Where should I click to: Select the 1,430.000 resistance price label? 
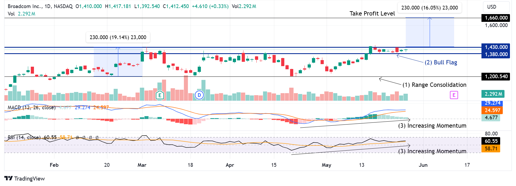pyautogui.click(x=496, y=47)
